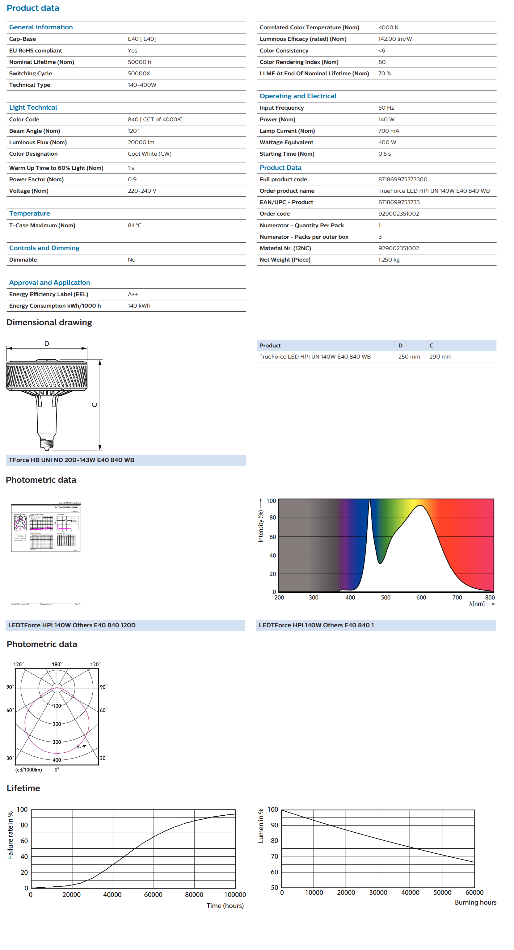Image resolution: width=514 pixels, height=950 pixels.
Task: Select the Order product name value
Action: [434, 191]
